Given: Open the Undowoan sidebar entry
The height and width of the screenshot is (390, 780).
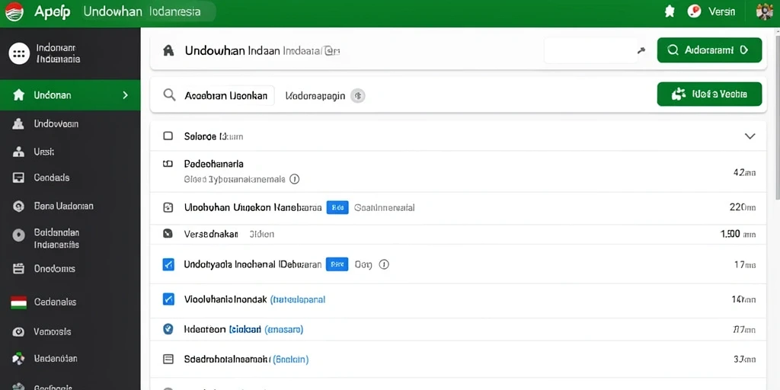Looking at the screenshot, I should point(56,124).
